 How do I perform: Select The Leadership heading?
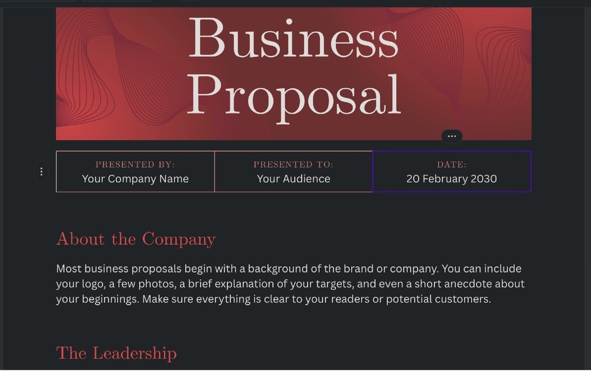[x=116, y=353]
